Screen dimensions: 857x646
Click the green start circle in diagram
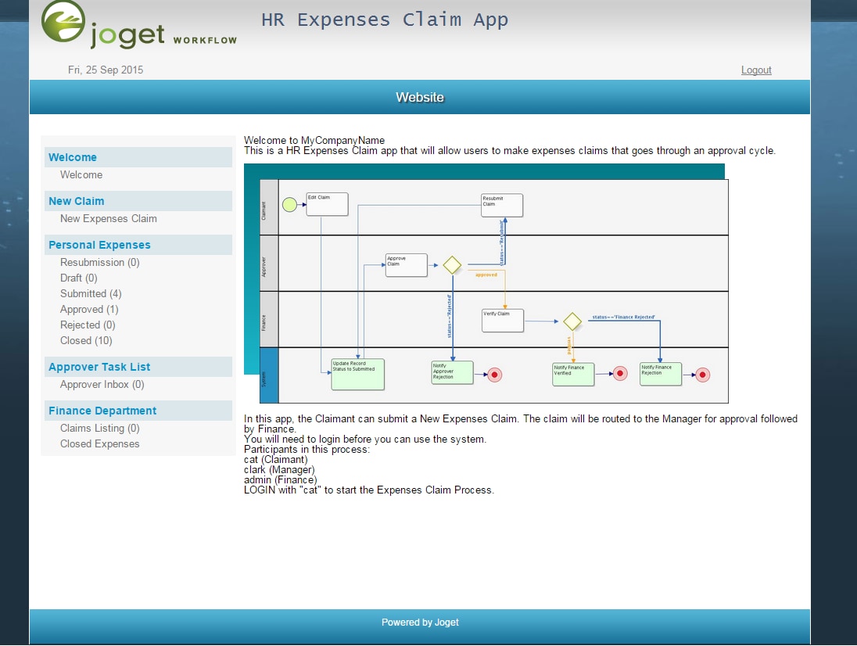point(289,204)
